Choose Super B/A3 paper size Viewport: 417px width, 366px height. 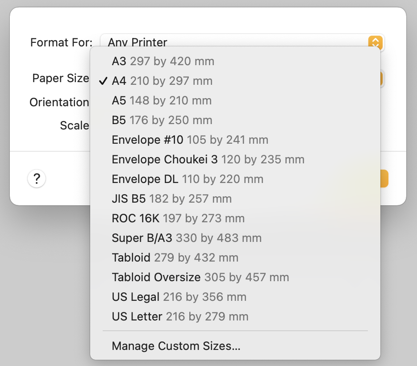[187, 238]
